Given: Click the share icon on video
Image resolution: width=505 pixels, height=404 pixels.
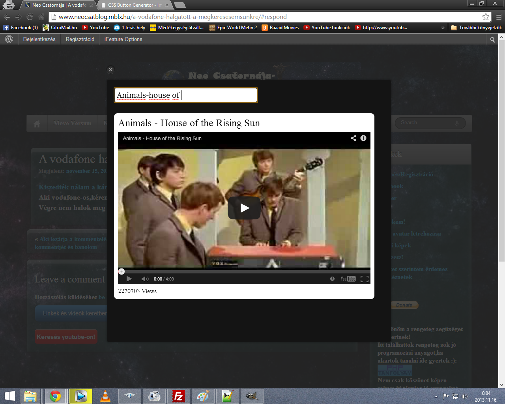Looking at the screenshot, I should pos(353,138).
